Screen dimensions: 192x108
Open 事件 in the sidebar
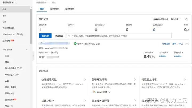(5, 16)
